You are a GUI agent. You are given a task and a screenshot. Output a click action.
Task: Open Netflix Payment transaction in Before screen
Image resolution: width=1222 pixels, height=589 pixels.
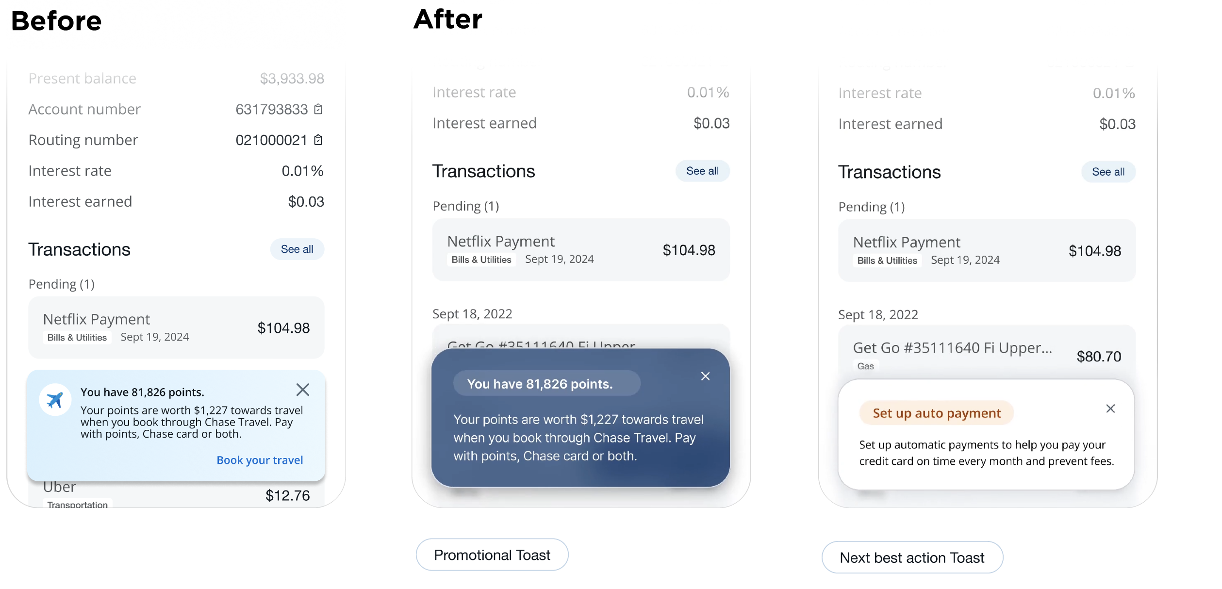(x=176, y=327)
